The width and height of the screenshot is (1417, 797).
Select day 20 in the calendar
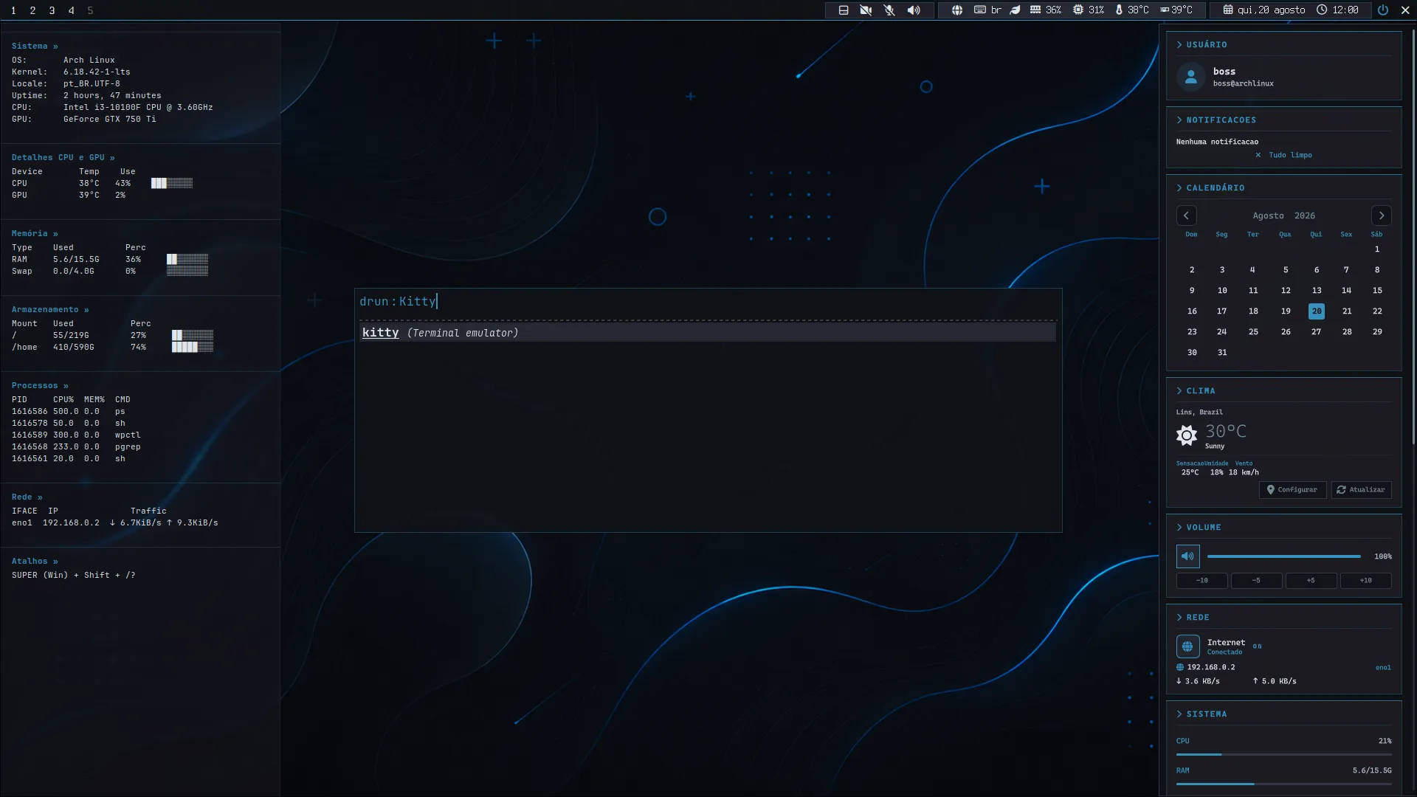[x=1317, y=311]
